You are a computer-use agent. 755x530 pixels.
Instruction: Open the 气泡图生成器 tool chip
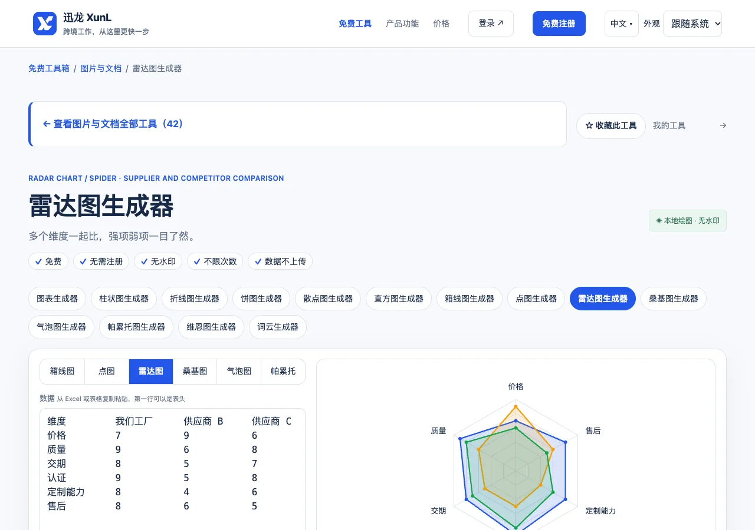coord(61,327)
